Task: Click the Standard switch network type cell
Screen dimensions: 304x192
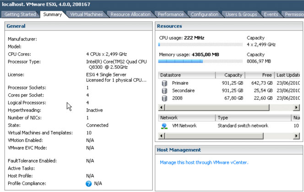Action: click(243, 126)
